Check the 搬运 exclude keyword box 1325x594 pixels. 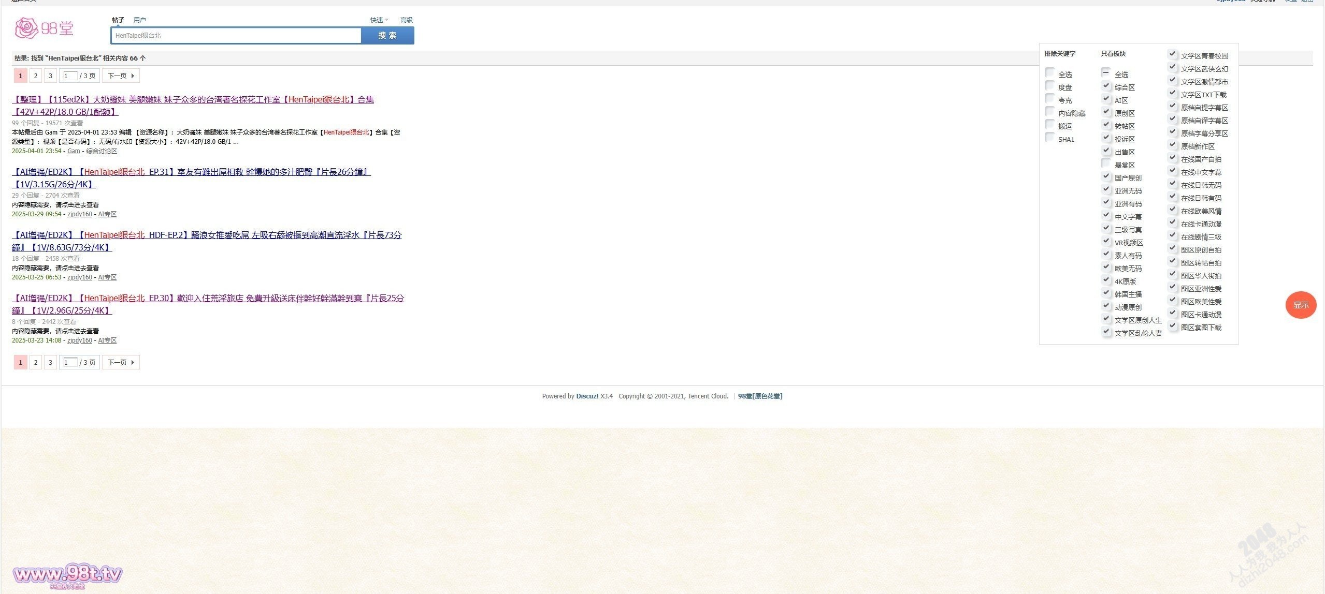[x=1050, y=124]
